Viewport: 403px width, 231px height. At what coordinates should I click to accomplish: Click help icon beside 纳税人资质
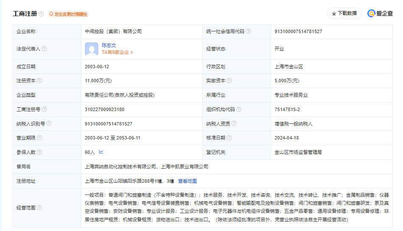click(234, 123)
